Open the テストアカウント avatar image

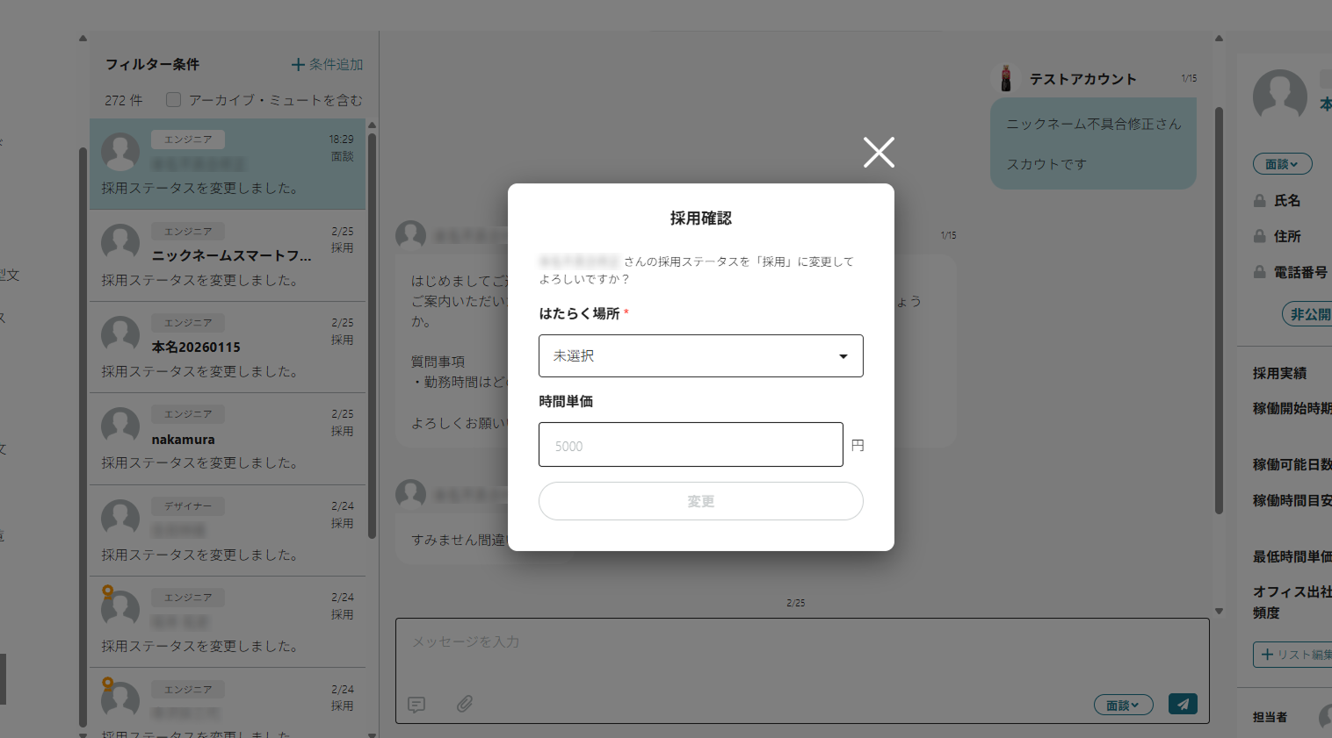coord(1004,77)
